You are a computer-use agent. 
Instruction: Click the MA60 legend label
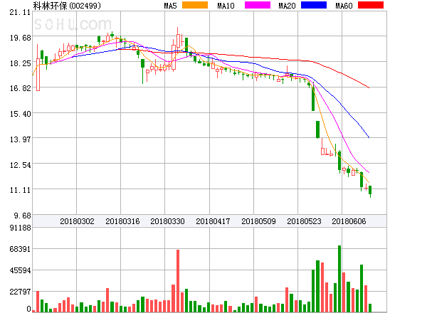point(344,6)
